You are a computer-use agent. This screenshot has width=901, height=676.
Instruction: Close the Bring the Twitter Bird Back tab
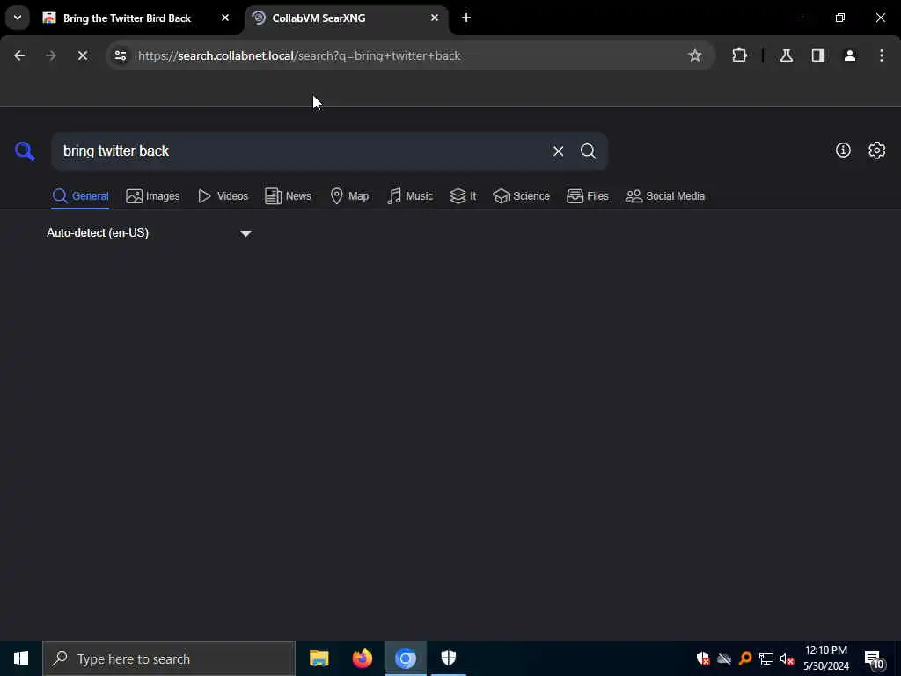(225, 18)
